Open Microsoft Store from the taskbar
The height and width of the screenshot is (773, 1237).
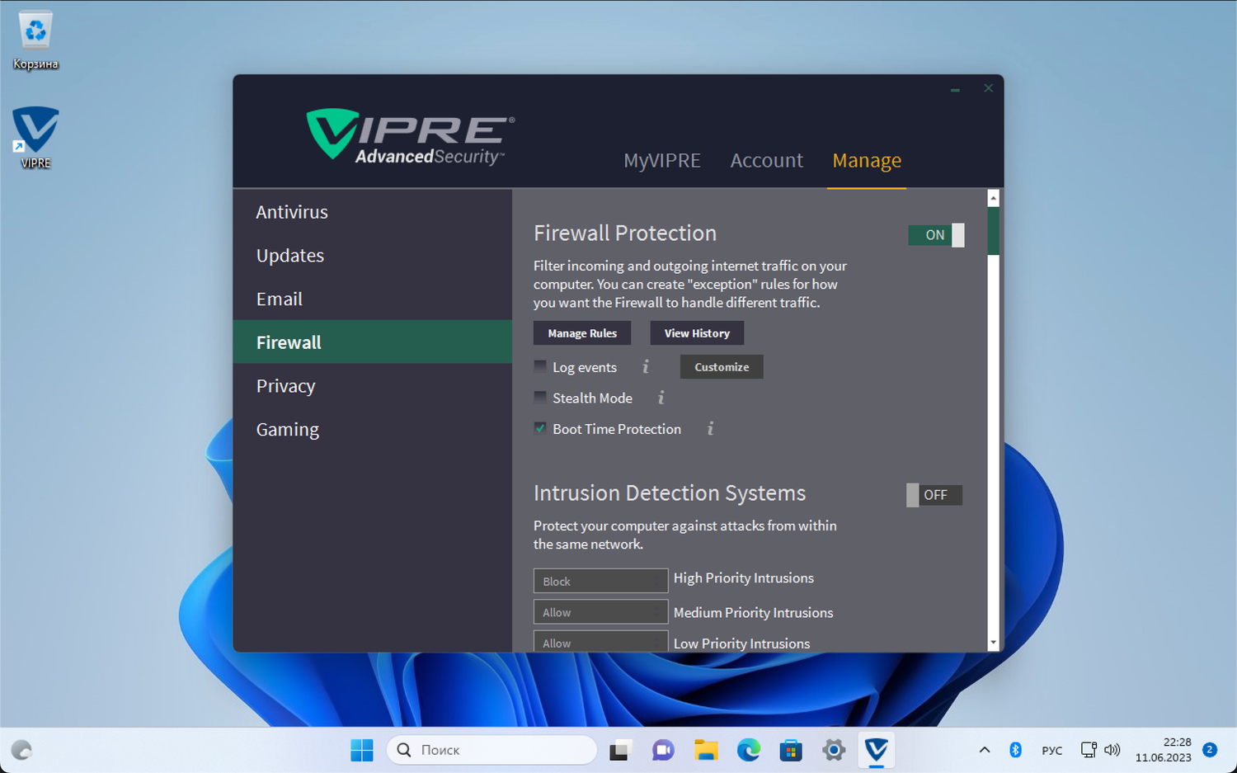click(x=791, y=750)
